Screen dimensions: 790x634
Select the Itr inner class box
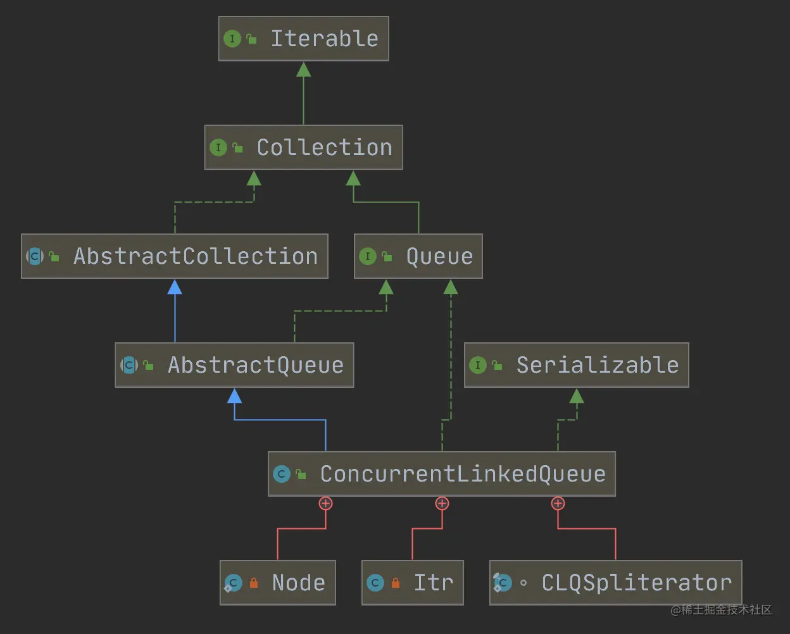click(x=413, y=583)
